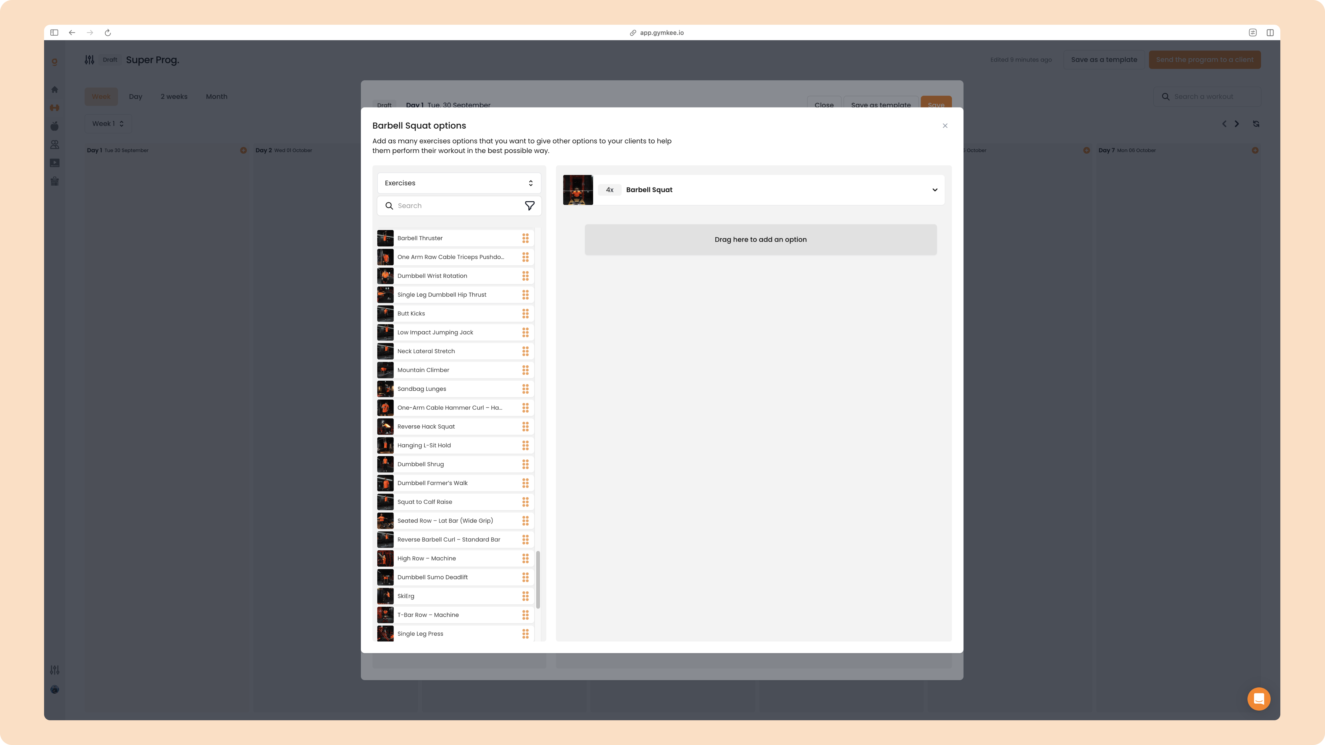Open the Week 1 selector

(108, 123)
